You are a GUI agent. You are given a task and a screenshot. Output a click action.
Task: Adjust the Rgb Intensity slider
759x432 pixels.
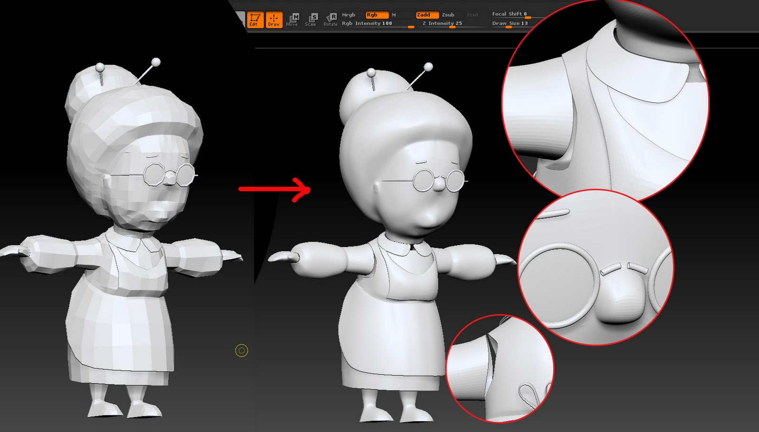point(378,24)
